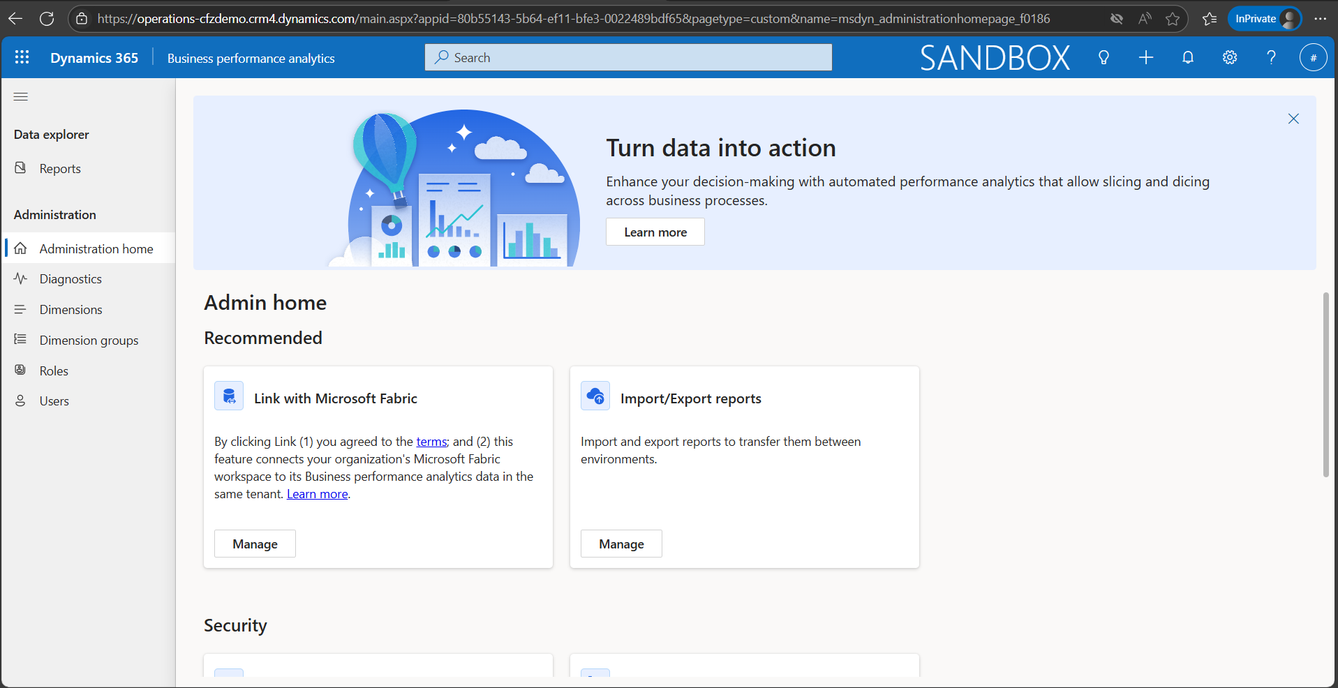The height and width of the screenshot is (688, 1338).
Task: Open Reports in Data explorer
Action: pos(60,169)
